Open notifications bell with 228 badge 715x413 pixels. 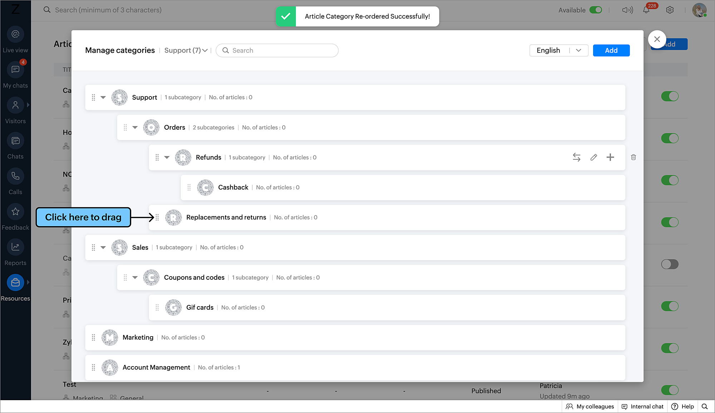(646, 10)
